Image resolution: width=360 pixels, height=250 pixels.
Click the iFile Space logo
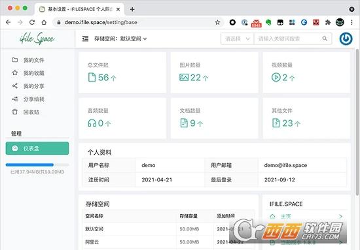(x=37, y=39)
